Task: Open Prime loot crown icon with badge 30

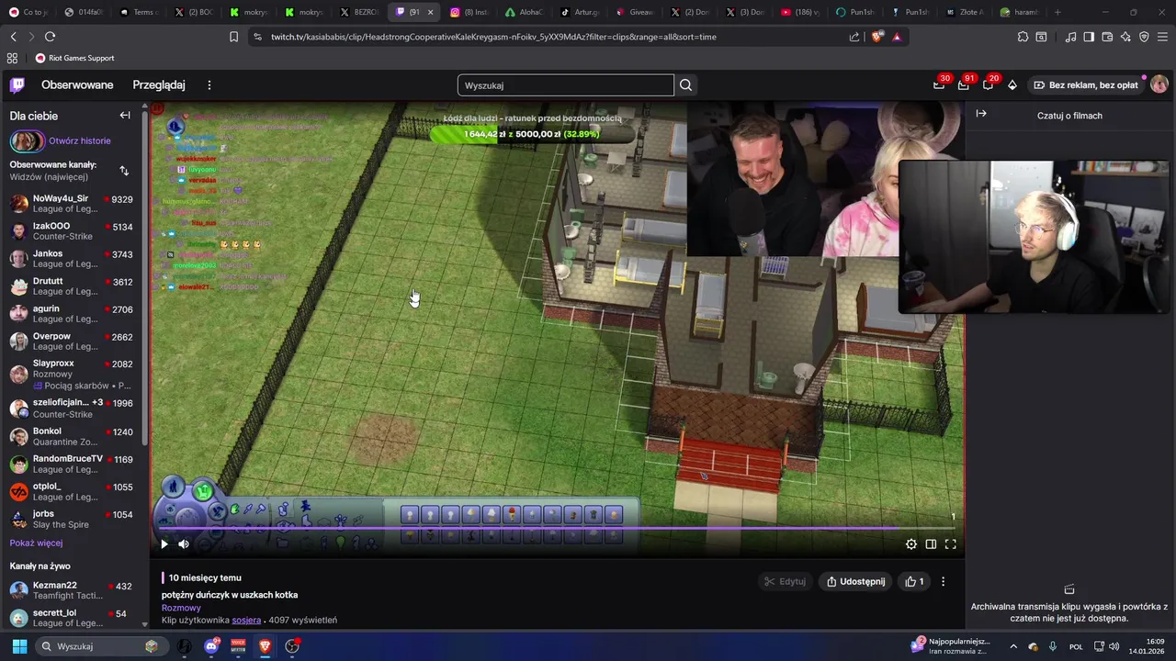Action: coord(939,85)
